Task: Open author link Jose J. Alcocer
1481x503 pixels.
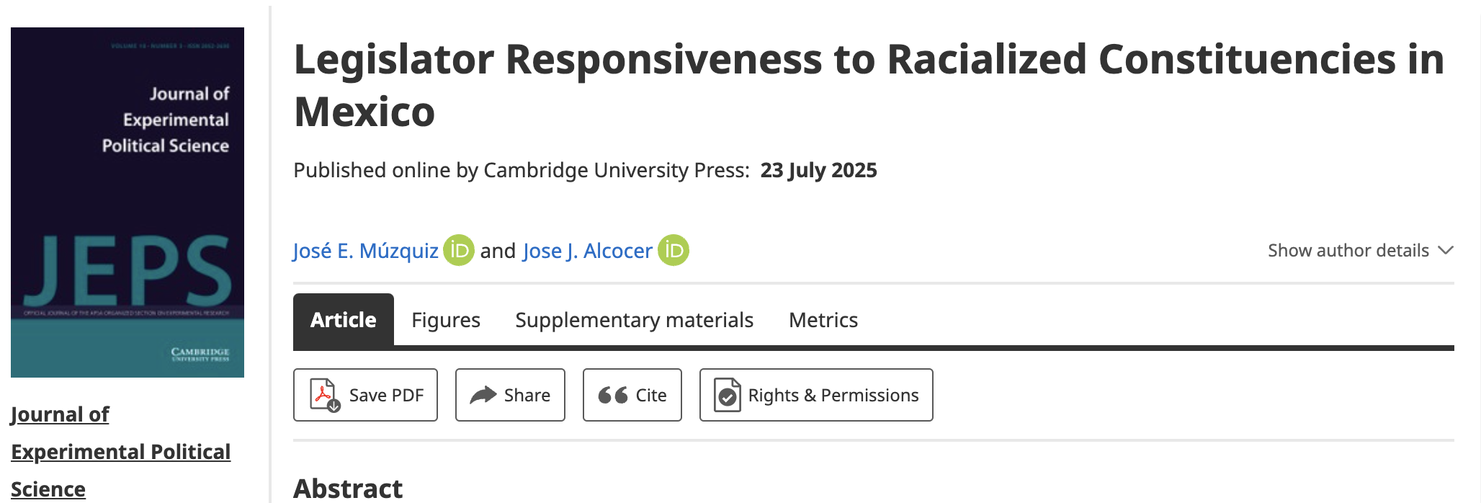Action: coord(587,251)
